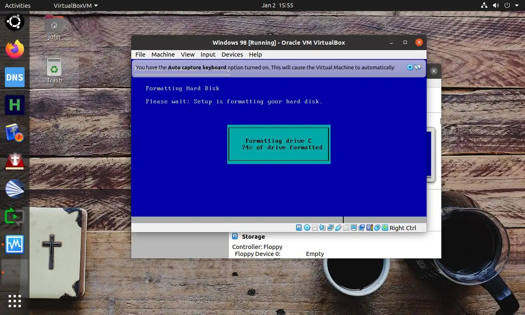Viewport: 525px width, 315px height.
Task: Open the VirtualBoxVM app menu dropdown
Action: click(x=76, y=5)
